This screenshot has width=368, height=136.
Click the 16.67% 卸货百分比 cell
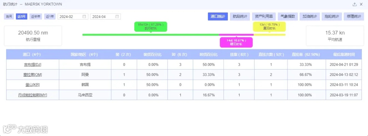[209, 95]
